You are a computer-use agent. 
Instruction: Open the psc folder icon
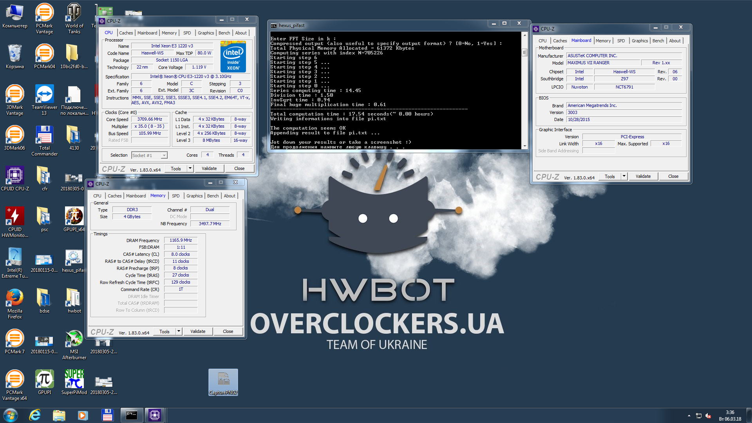[x=44, y=219]
